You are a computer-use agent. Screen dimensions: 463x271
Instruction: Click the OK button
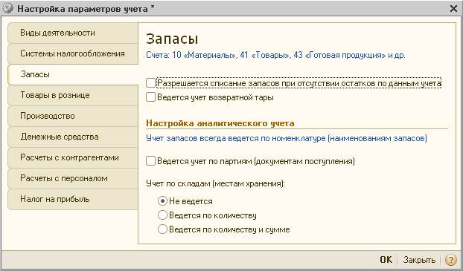386,260
